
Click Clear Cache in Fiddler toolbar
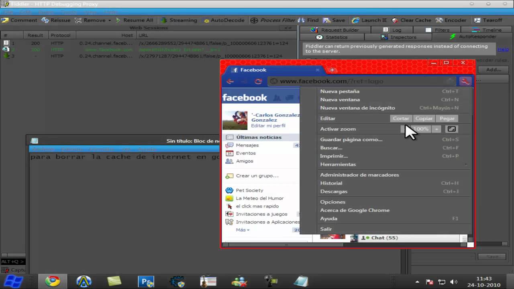point(411,20)
